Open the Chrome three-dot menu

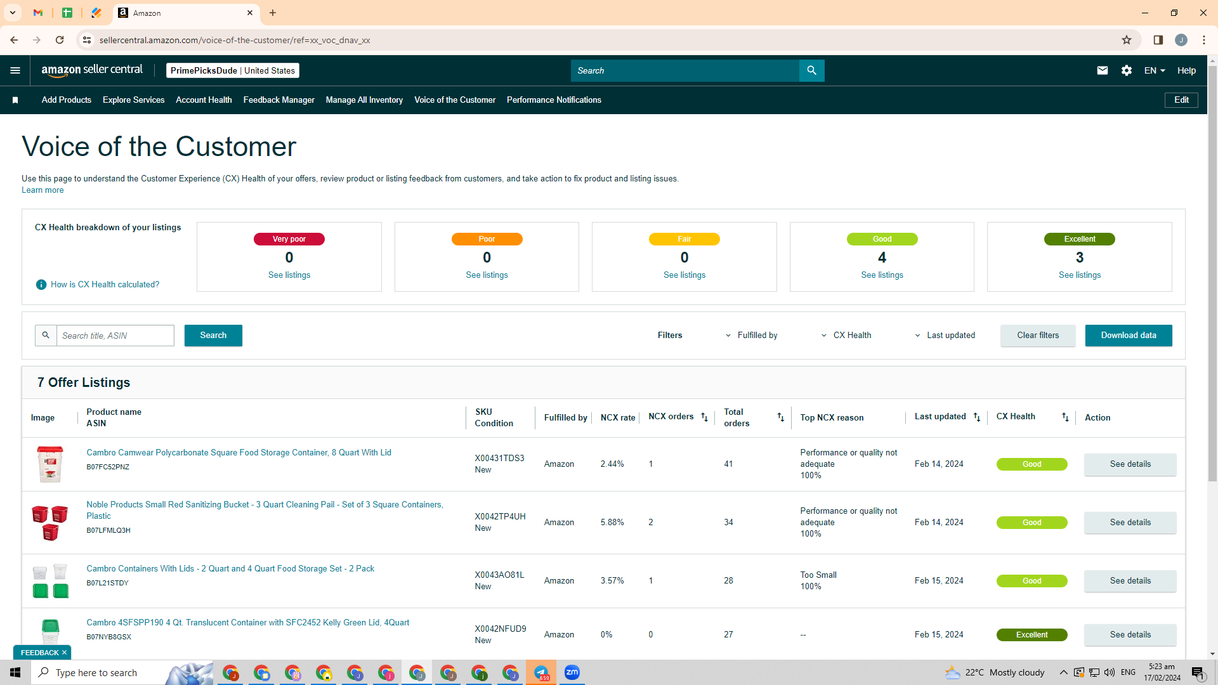(x=1204, y=40)
